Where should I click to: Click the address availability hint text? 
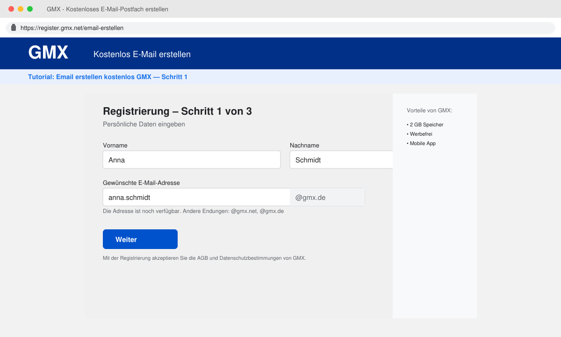pos(193,211)
